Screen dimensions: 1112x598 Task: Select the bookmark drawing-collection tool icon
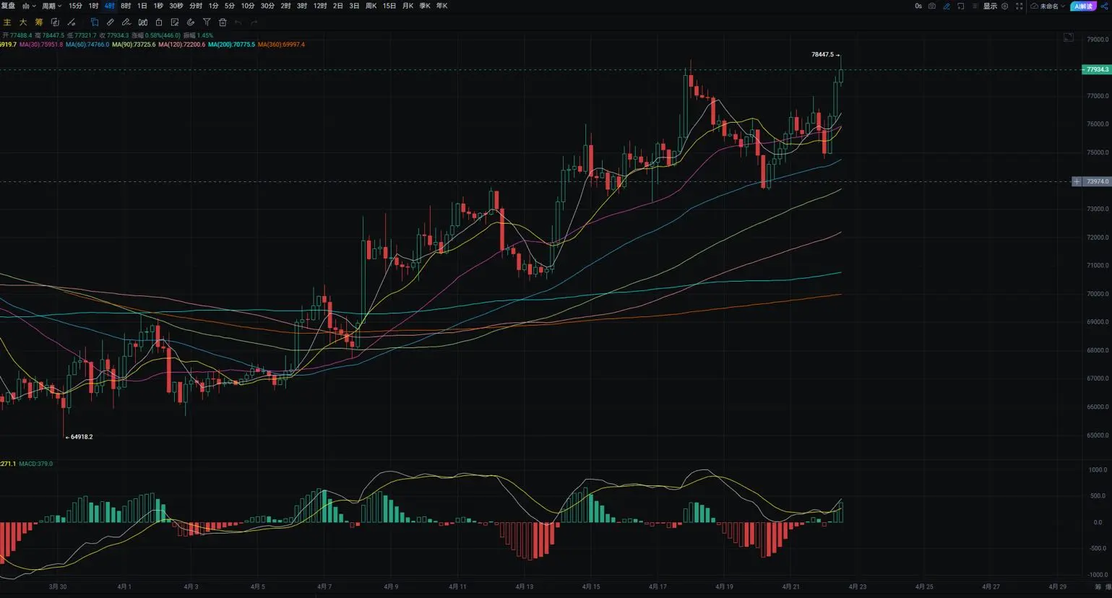coord(95,22)
